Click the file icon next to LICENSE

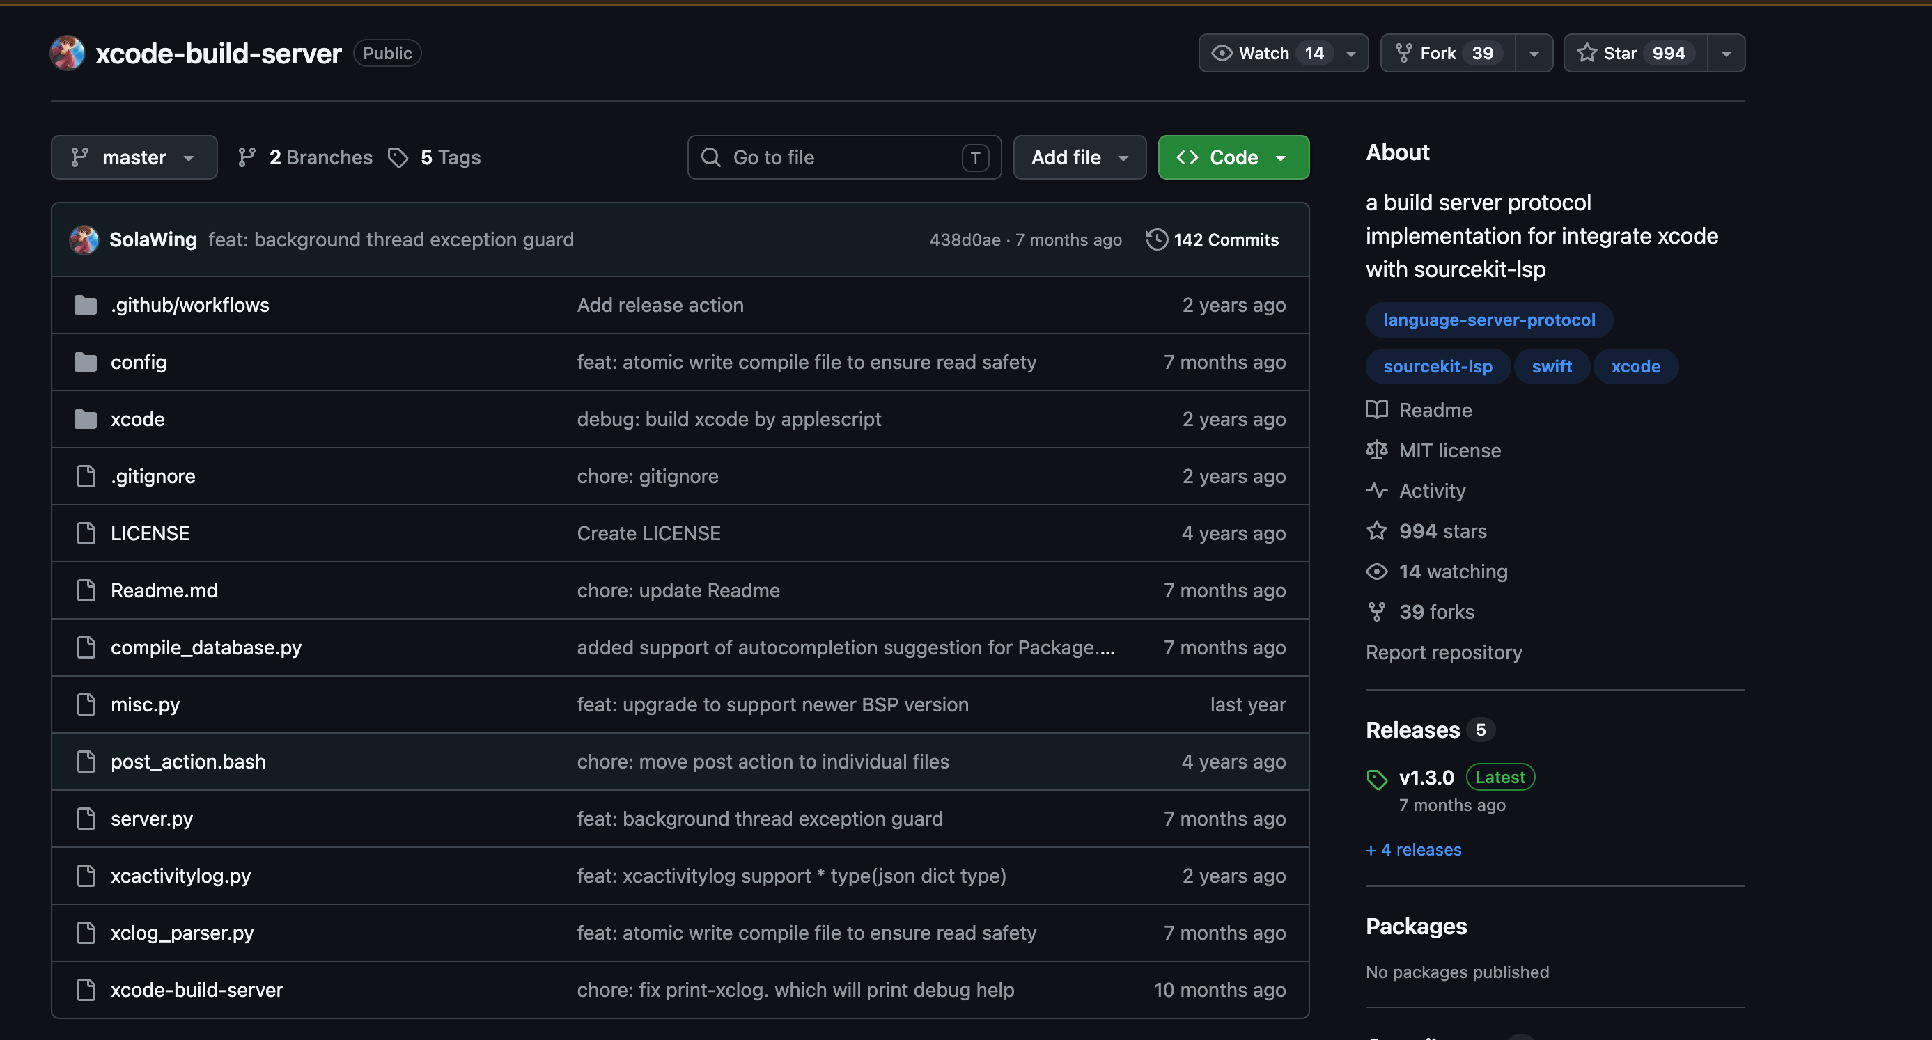[86, 533]
